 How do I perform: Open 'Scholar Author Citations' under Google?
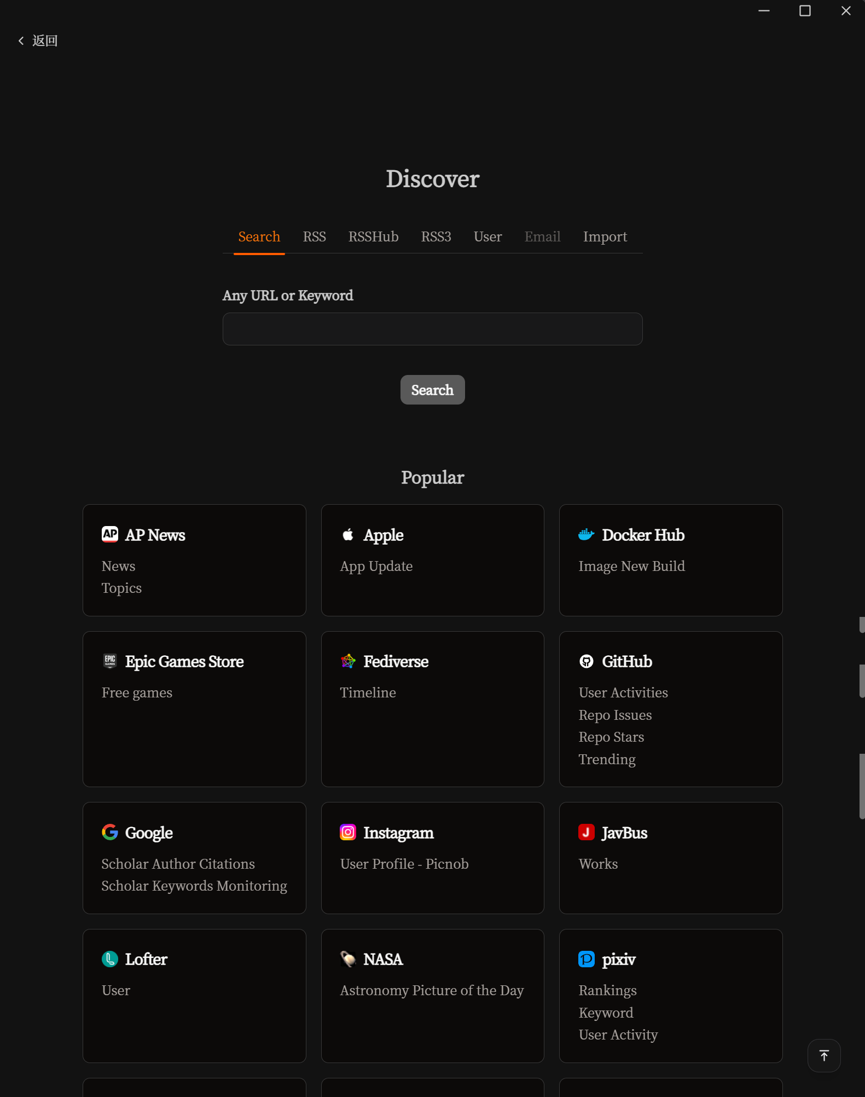click(178, 864)
